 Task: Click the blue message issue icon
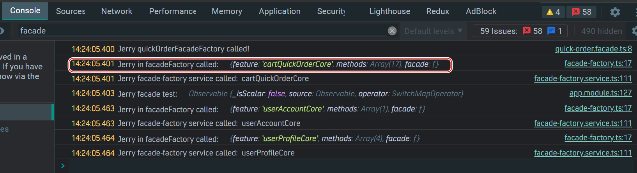(551, 31)
